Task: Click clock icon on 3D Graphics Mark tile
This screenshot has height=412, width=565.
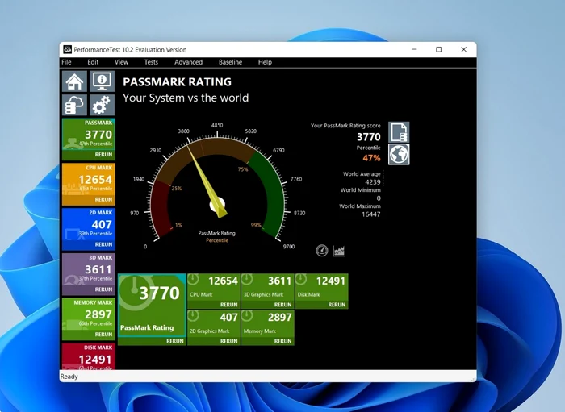Action: [247, 279]
